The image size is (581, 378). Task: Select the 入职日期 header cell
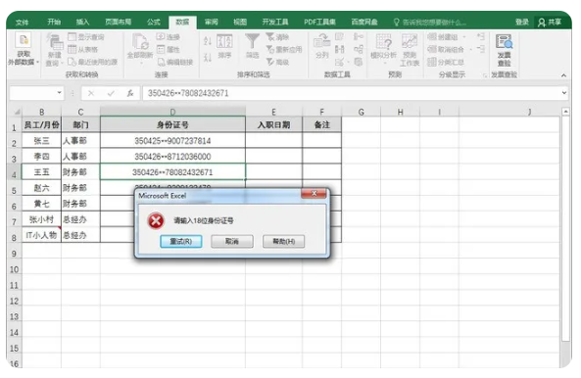(x=273, y=125)
